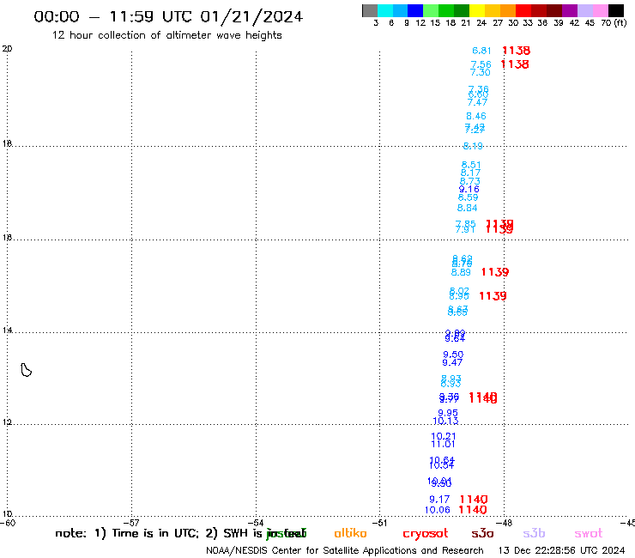The height and width of the screenshot is (558, 635).
Task: Click the '(ft)' unit label in the color scale
Action: point(620,22)
